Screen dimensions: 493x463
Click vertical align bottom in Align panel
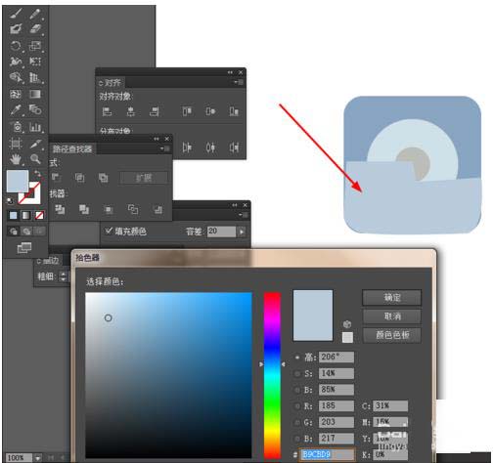click(x=234, y=111)
